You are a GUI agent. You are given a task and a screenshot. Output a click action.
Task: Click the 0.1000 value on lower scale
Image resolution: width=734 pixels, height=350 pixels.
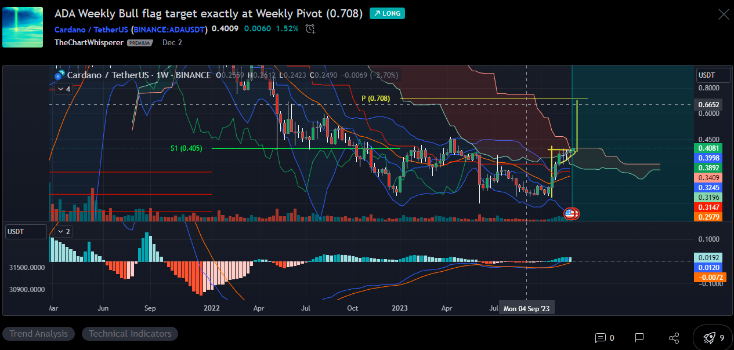(708, 239)
